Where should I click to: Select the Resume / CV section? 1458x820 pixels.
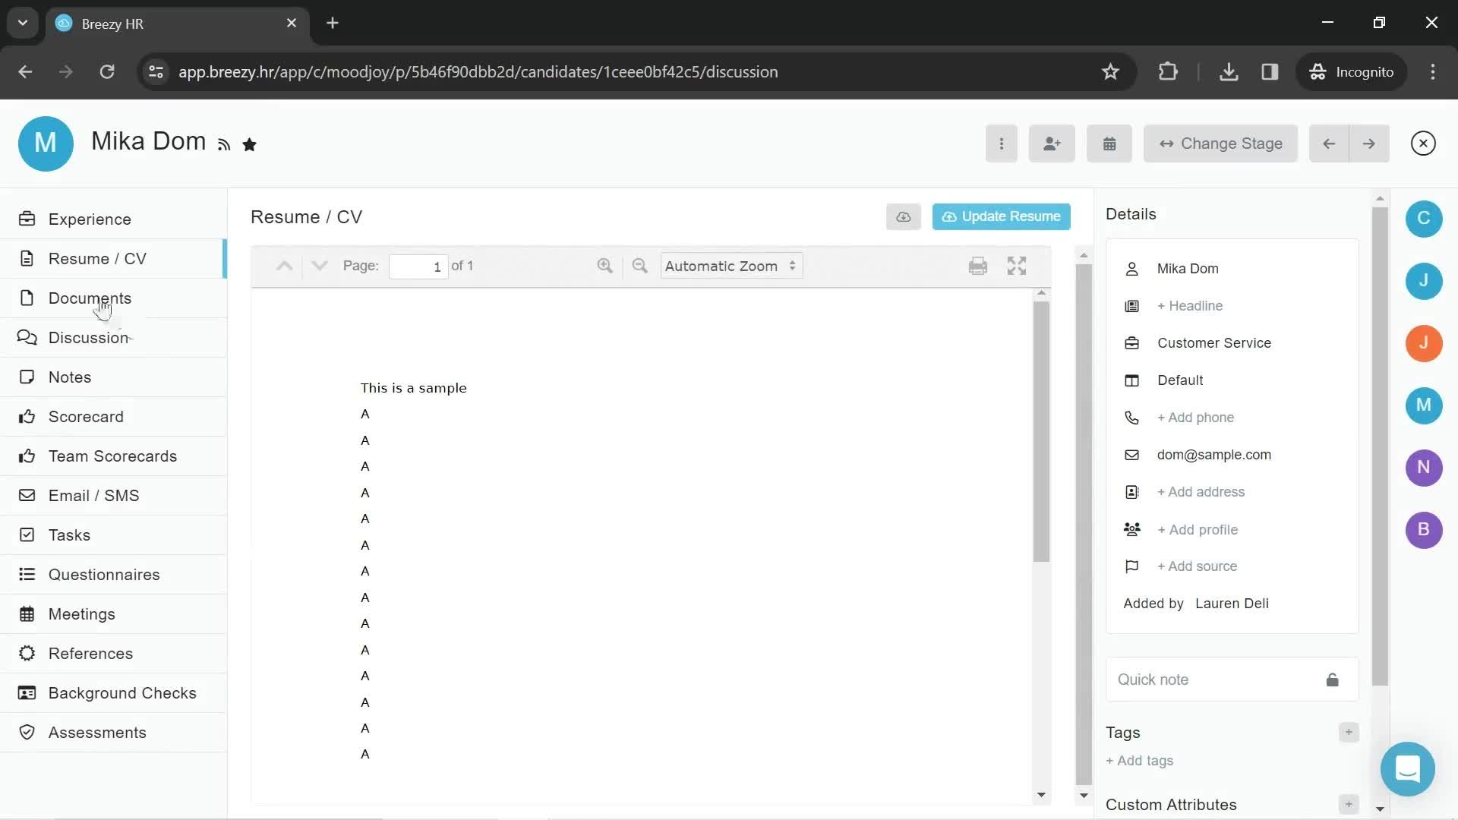click(114, 259)
